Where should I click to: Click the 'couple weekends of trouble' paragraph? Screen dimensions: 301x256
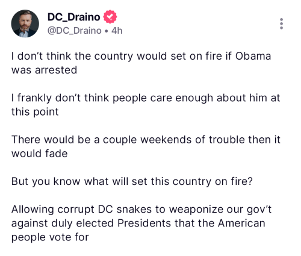pyautogui.click(x=146, y=146)
